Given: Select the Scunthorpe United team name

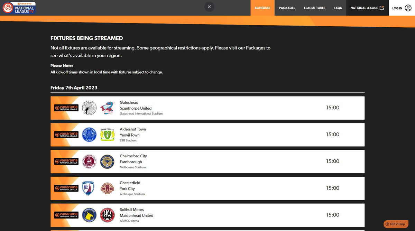Looking at the screenshot, I should point(136,108).
